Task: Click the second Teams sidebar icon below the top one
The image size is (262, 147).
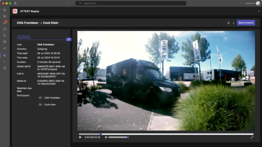Action: pyautogui.click(x=5, y=16)
